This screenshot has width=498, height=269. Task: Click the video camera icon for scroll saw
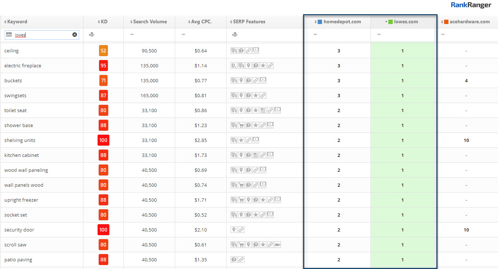click(x=278, y=245)
